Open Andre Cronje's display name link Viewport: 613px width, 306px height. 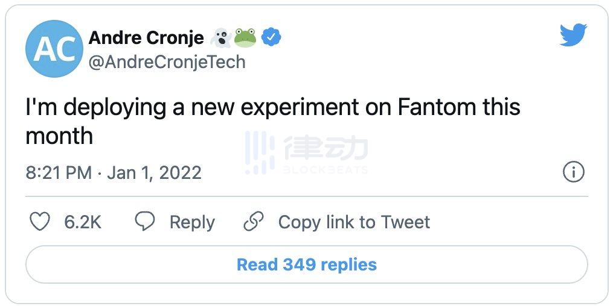(146, 38)
